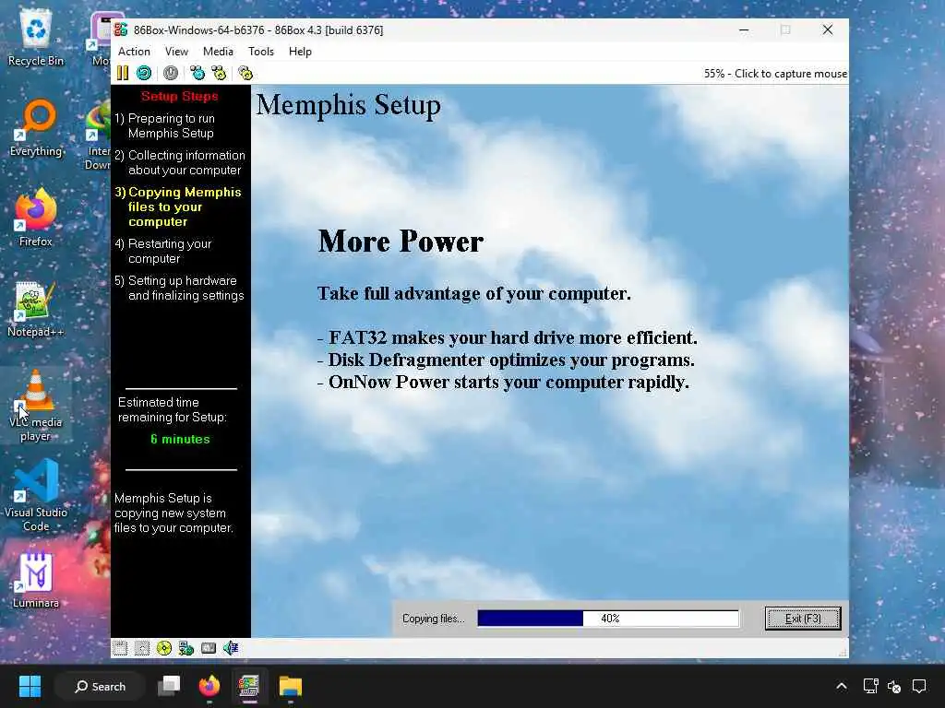Screen dimensions: 945x708
Task: Select the Luminara desktop shortcut
Action: pos(36,579)
